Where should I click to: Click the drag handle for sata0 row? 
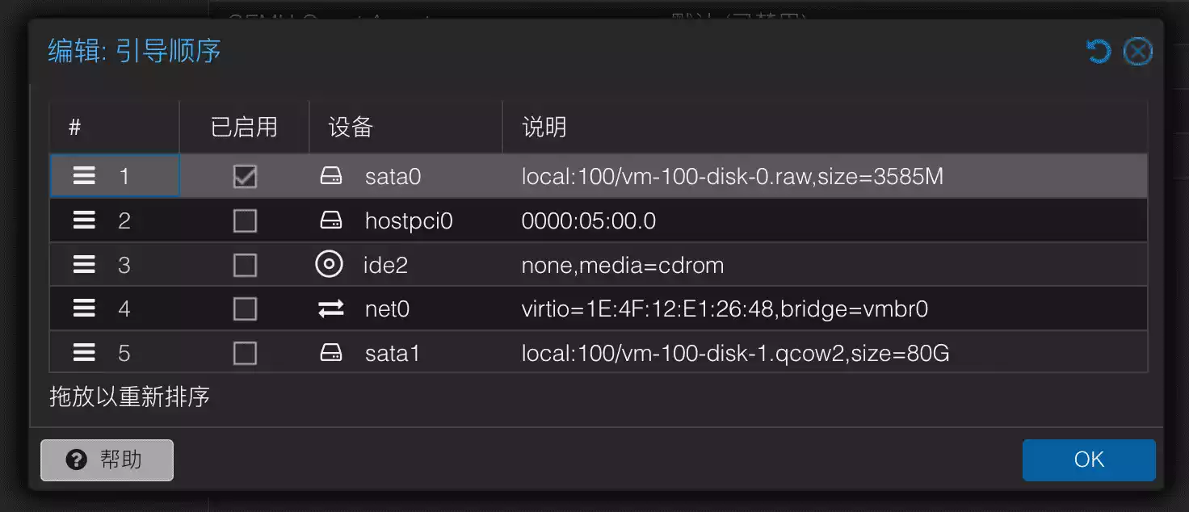point(84,176)
